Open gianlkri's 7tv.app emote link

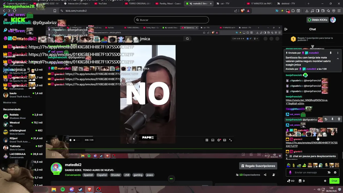point(312,144)
